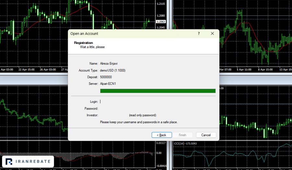Click the green registration progress bar
Image resolution: width=292 pixels, height=170 pixels.
point(158,91)
